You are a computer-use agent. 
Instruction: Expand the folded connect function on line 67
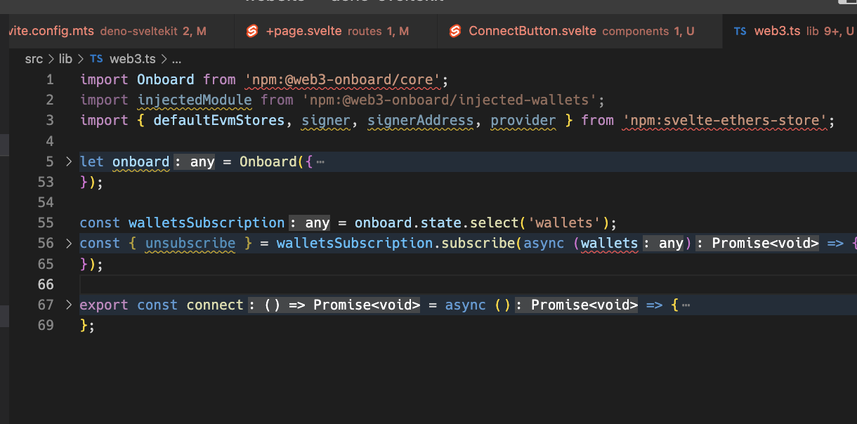tap(67, 305)
